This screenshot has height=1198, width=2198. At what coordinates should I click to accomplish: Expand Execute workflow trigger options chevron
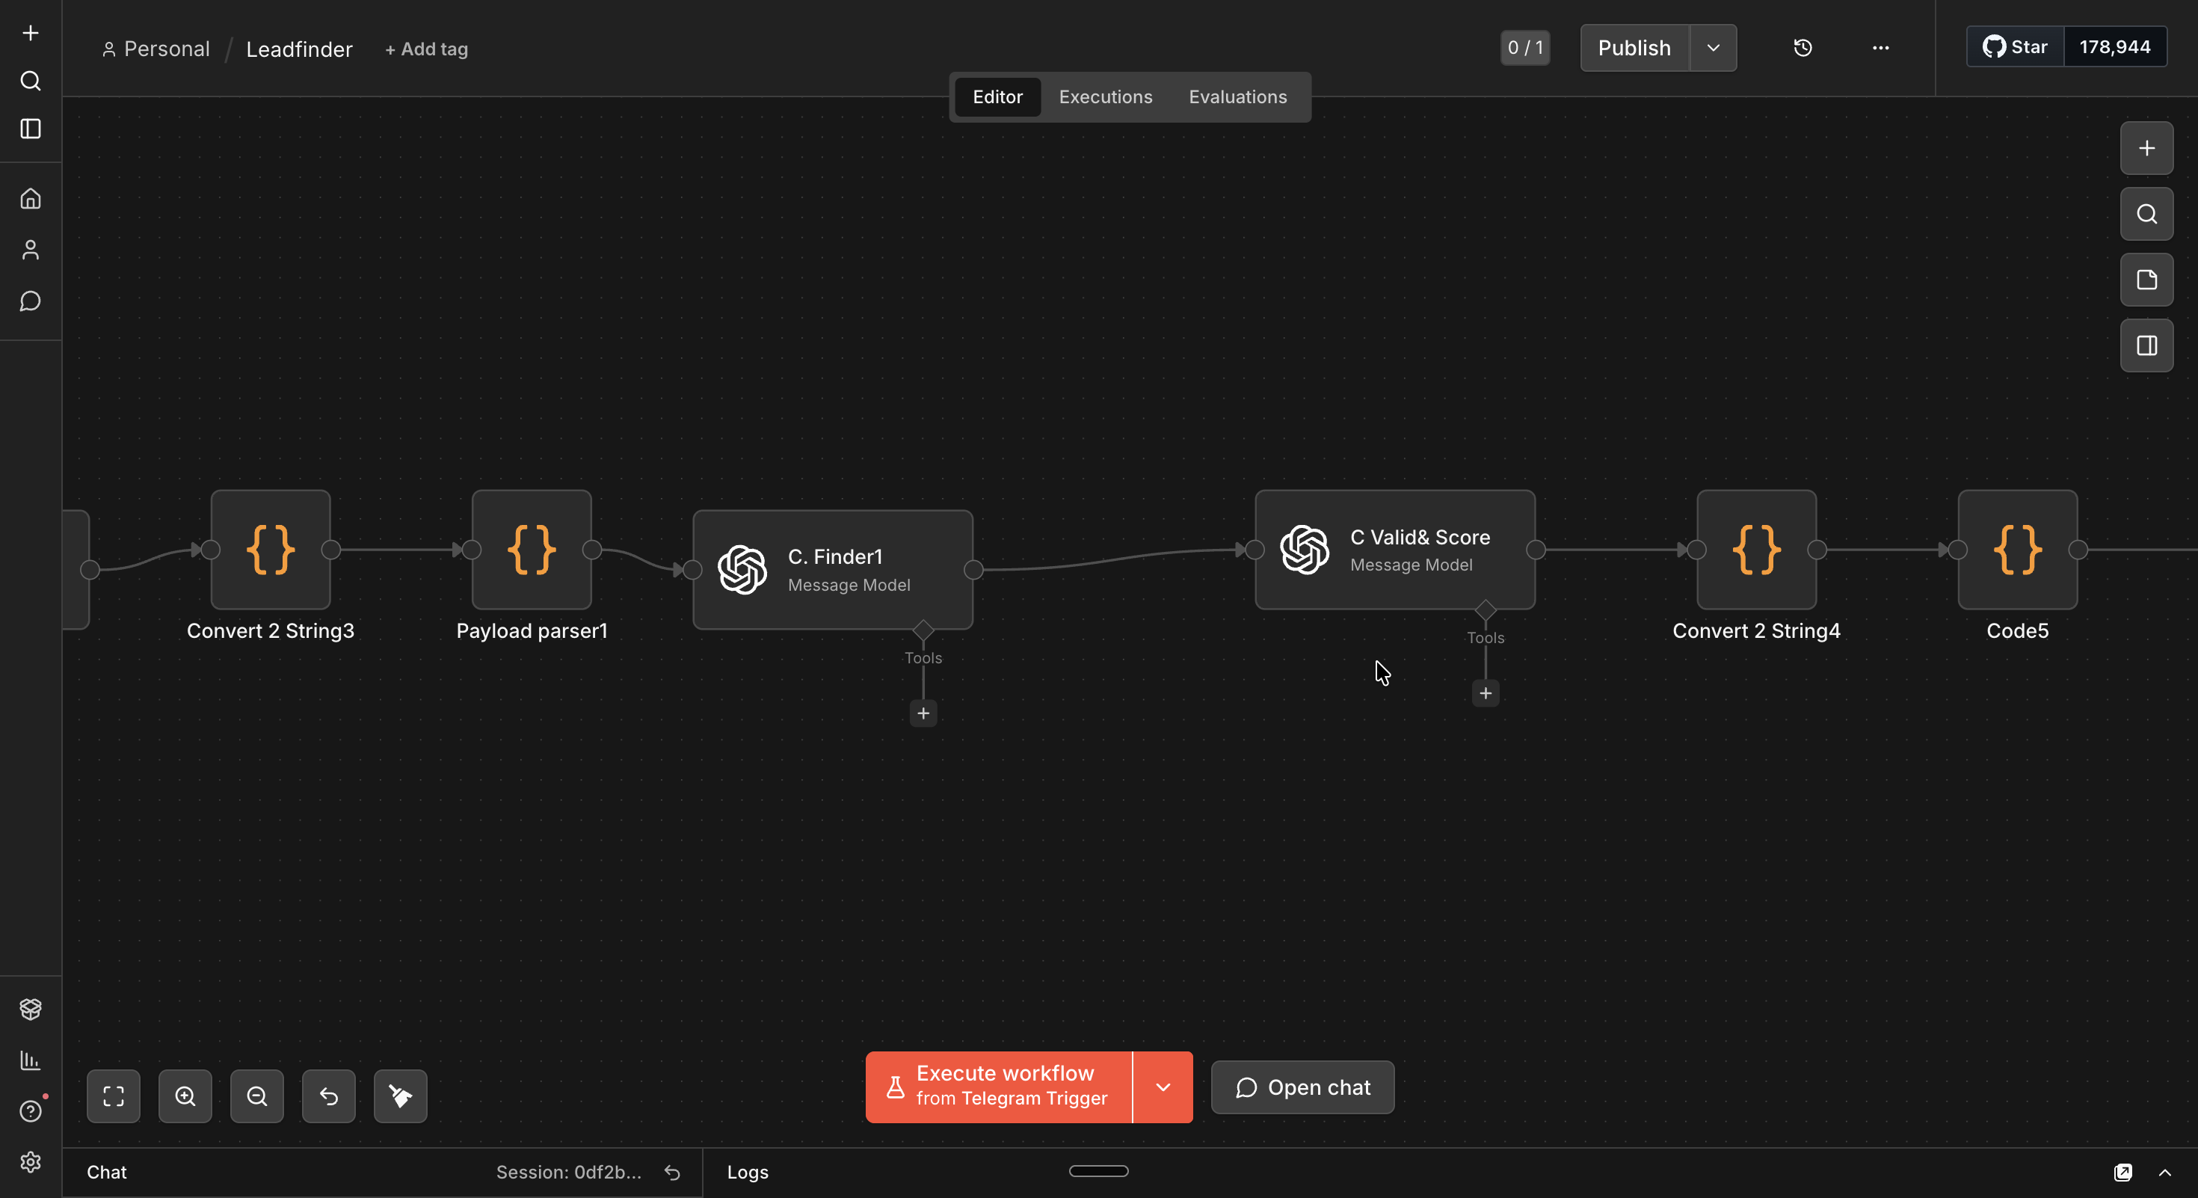pyautogui.click(x=1162, y=1087)
